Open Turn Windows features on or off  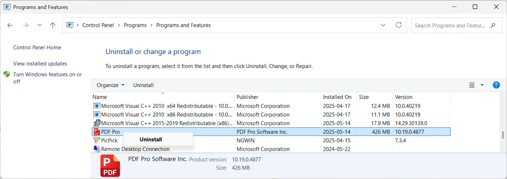click(47, 78)
